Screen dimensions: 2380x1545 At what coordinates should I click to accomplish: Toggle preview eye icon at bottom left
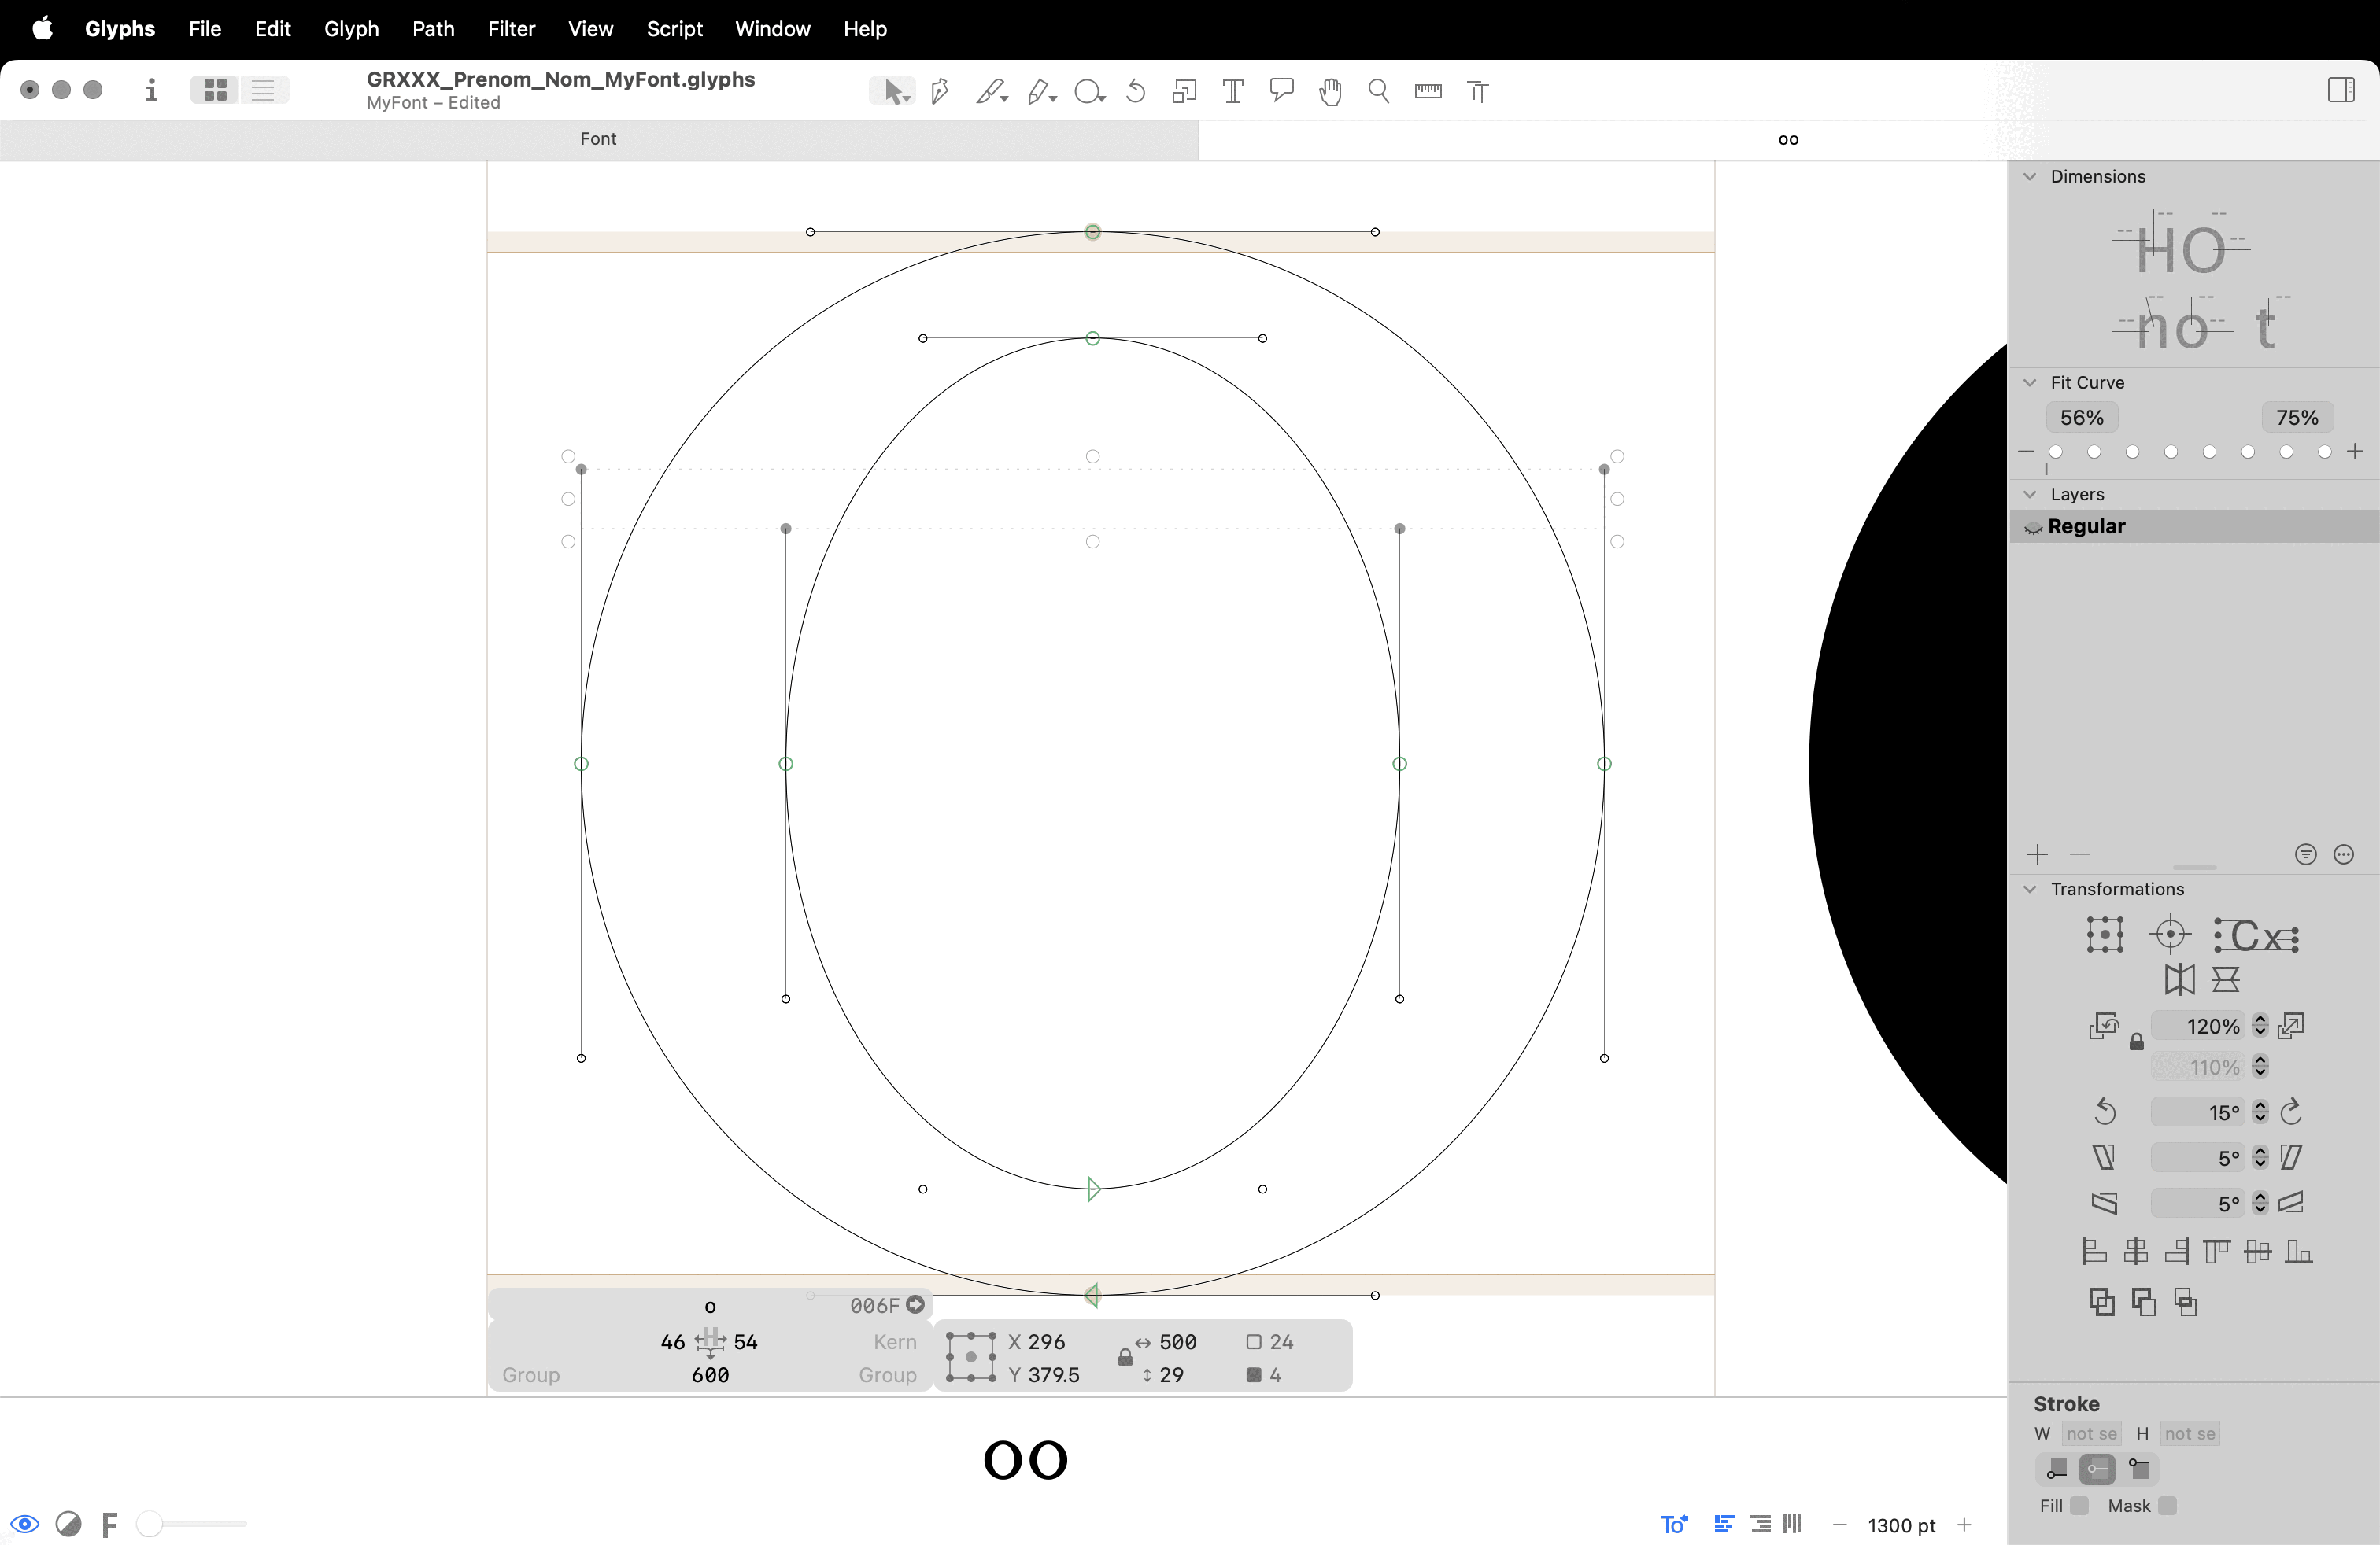pos(25,1523)
